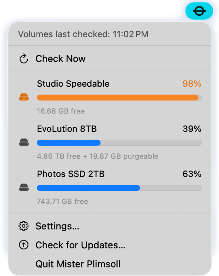Quit Mister Plimsoll
219x276 pixels.
pos(110,264)
